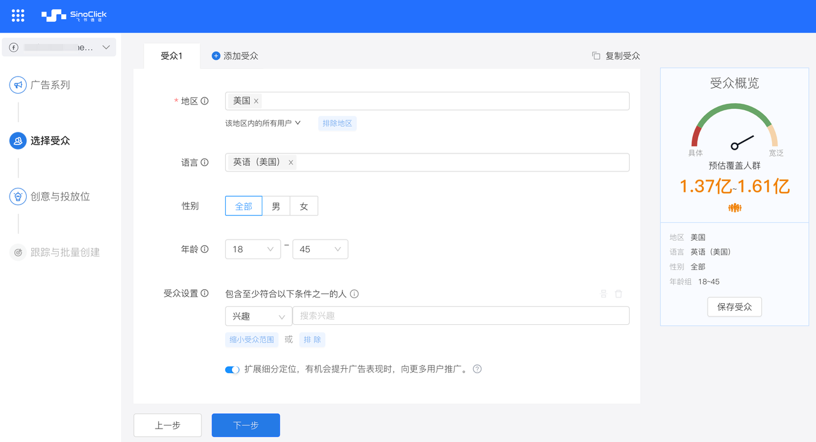Image resolution: width=816 pixels, height=442 pixels.
Task: Click the 下一步 button
Action: coord(246,425)
